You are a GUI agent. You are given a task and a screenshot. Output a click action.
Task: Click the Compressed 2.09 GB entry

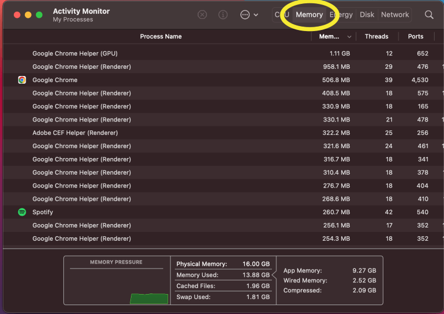330,290
